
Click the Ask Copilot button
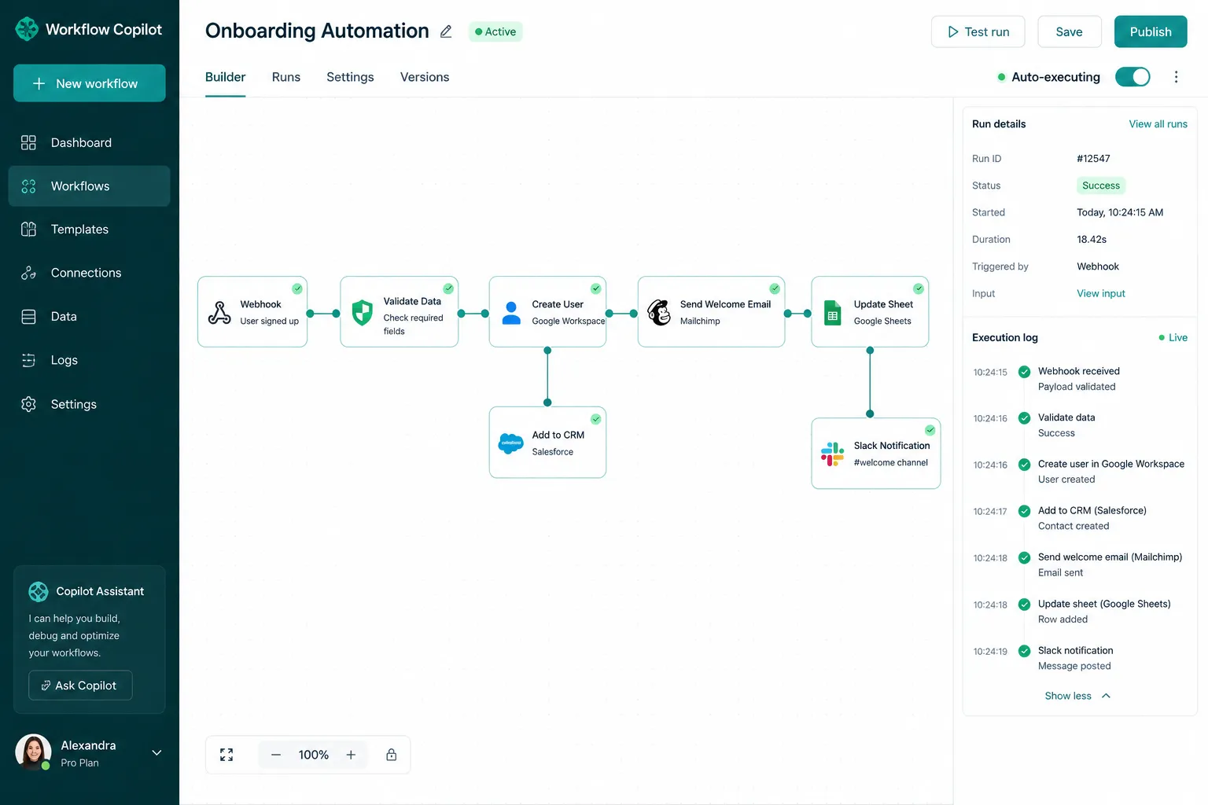coord(80,686)
